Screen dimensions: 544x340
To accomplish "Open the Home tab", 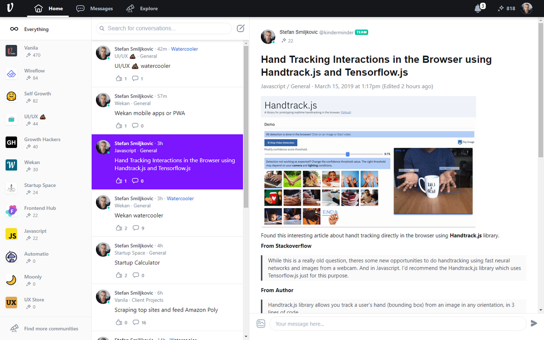I will pyautogui.click(x=48, y=8).
